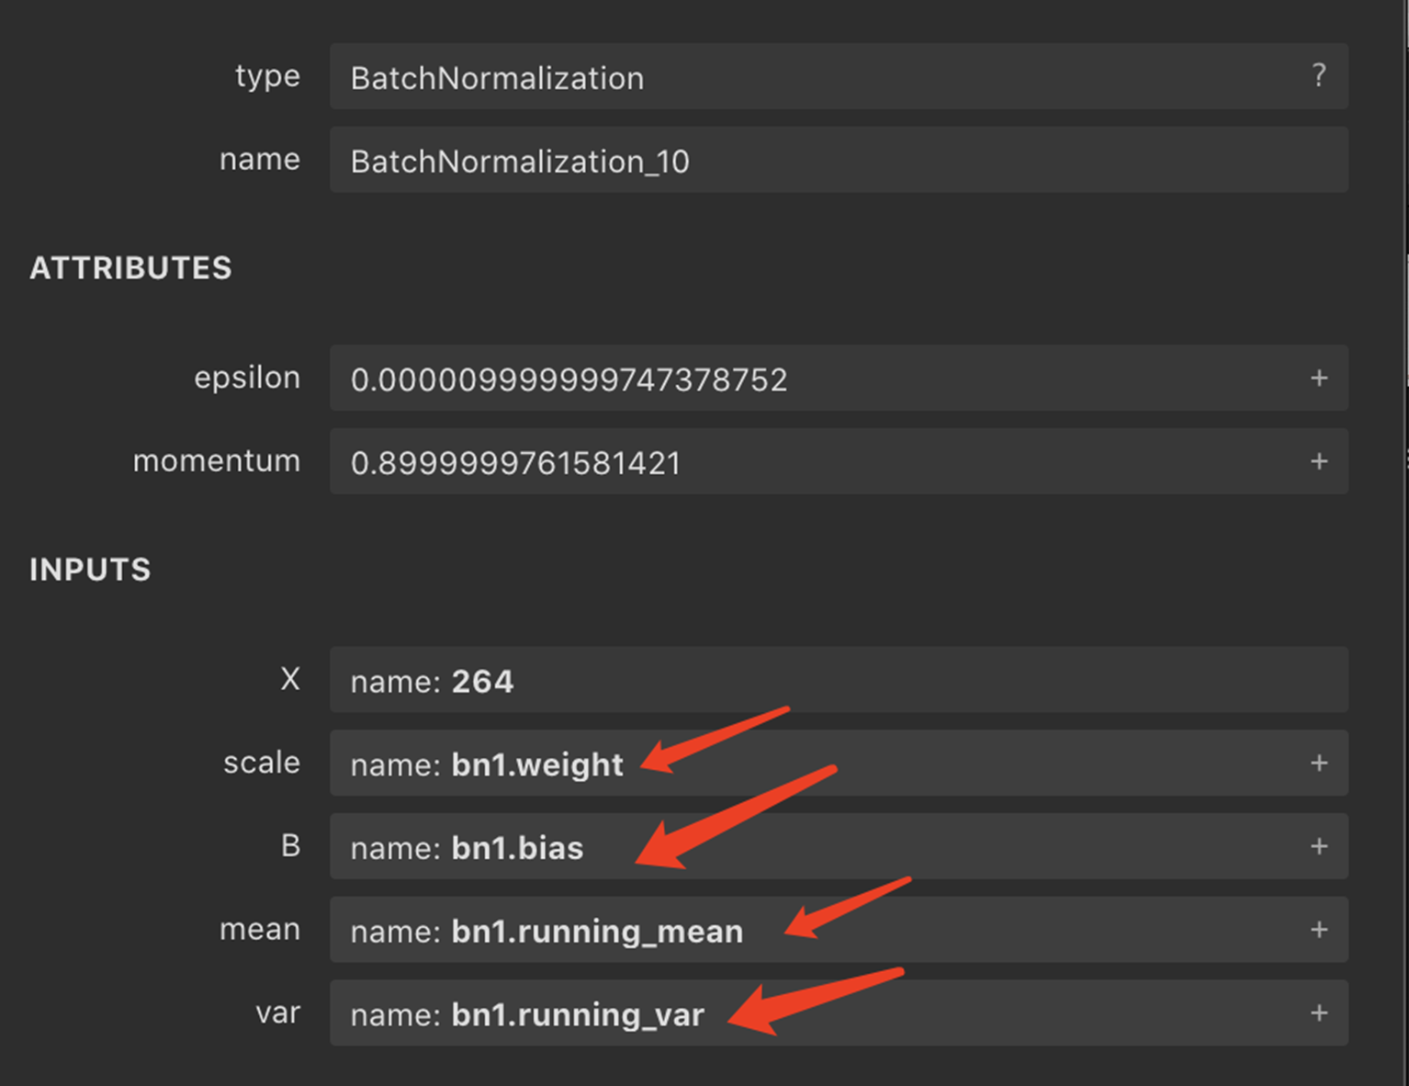1409x1086 pixels.
Task: Show details for B input via plus
Action: tap(1319, 846)
